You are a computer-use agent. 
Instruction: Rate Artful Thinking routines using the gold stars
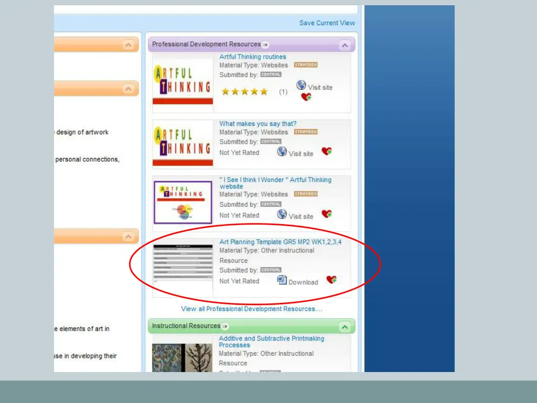(x=244, y=92)
